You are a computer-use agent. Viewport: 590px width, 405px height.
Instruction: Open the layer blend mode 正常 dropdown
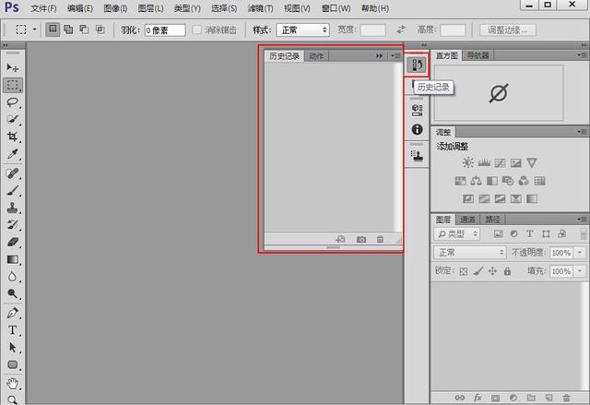pos(470,252)
